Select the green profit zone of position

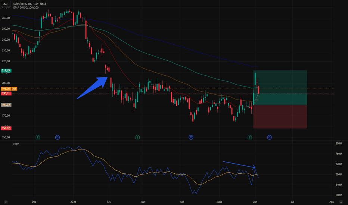(x=280, y=88)
